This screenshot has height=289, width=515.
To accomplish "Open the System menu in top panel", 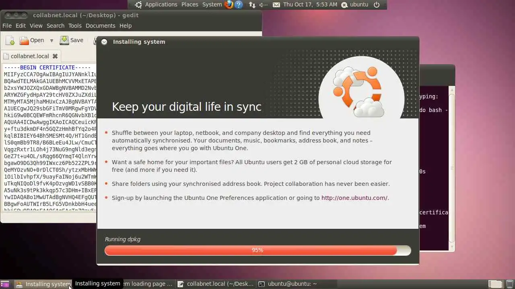I will tap(212, 5).
